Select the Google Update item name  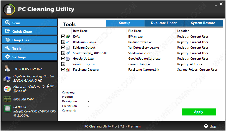click(83, 59)
